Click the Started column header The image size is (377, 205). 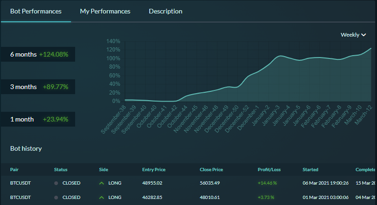(x=310, y=170)
